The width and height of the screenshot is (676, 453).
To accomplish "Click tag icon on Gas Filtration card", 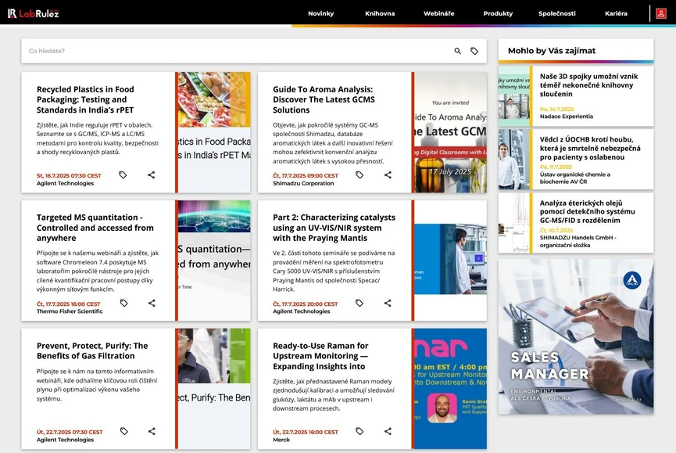I will (123, 431).
